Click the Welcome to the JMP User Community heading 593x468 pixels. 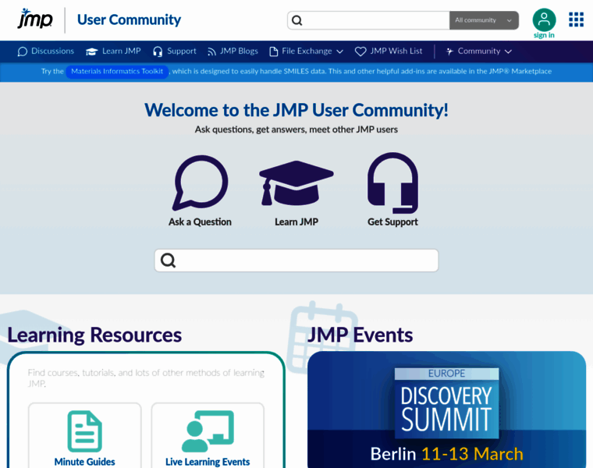click(x=296, y=110)
